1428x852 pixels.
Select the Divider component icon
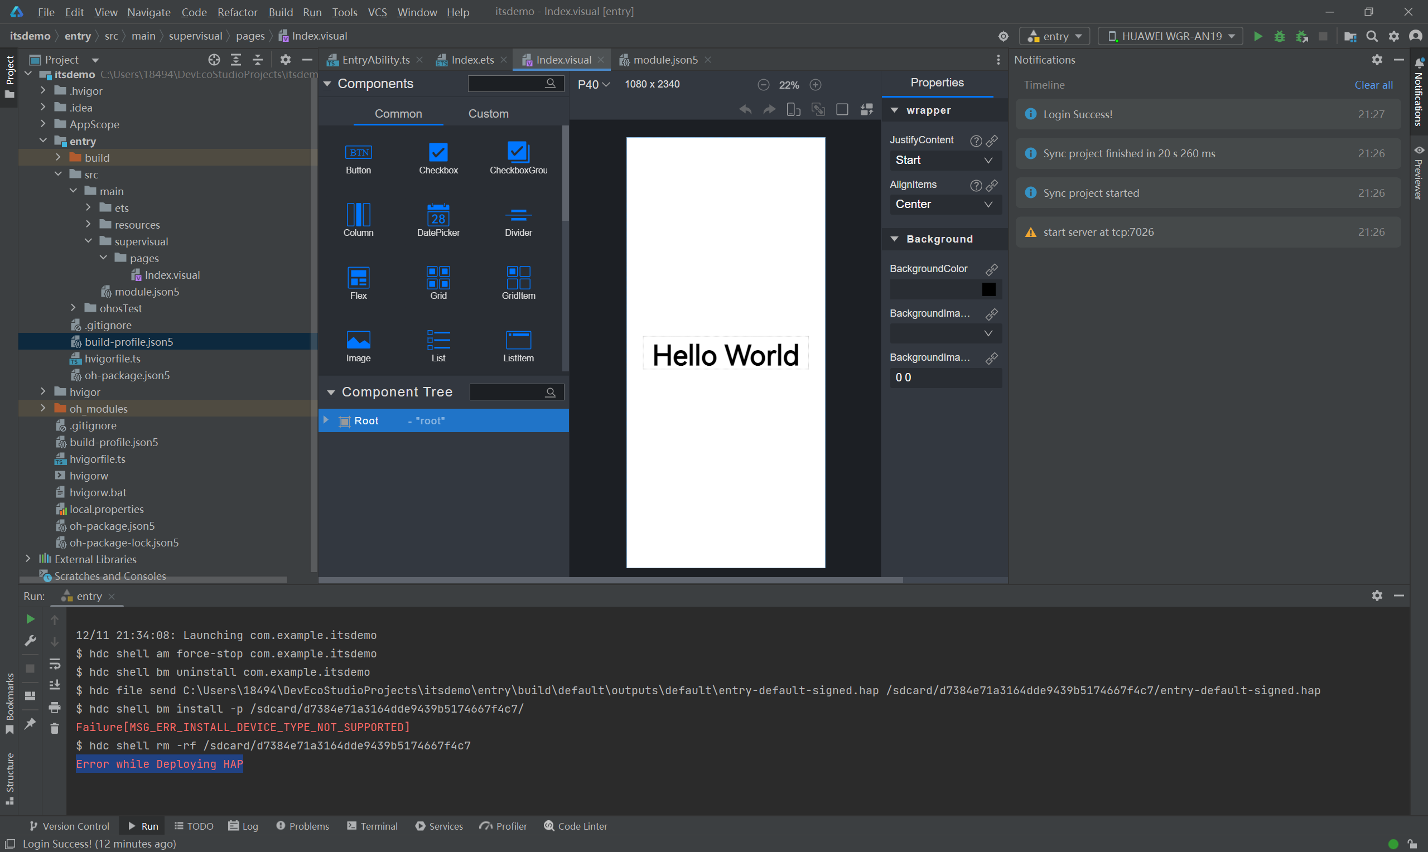click(x=518, y=215)
